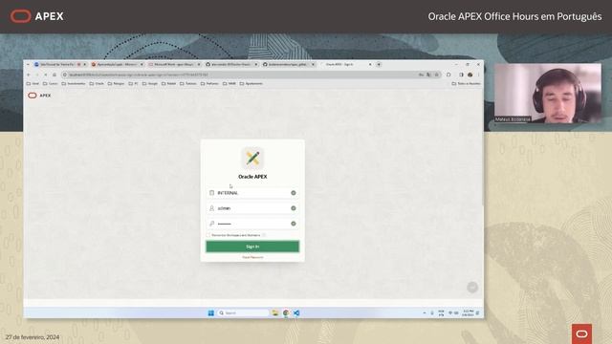
Task: Open File Explorer from the taskbar
Action: [275, 312]
